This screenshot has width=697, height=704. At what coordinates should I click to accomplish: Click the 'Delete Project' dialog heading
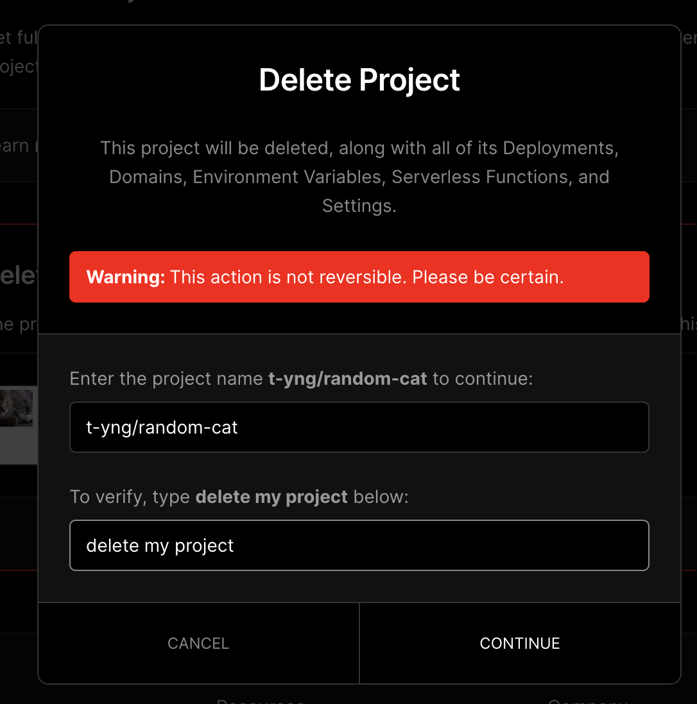pyautogui.click(x=359, y=80)
